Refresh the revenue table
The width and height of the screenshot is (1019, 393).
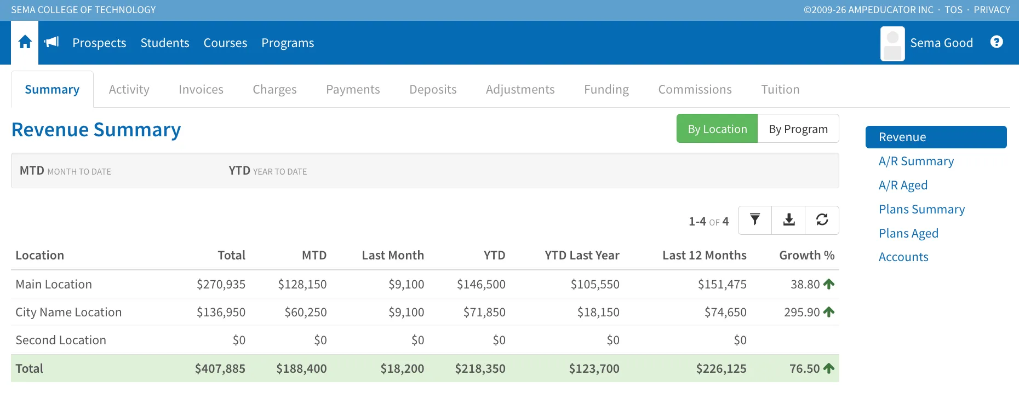pos(822,220)
